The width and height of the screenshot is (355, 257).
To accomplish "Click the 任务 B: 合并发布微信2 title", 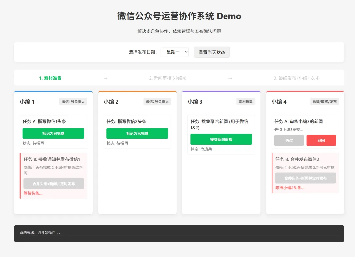I will pos(297,159).
